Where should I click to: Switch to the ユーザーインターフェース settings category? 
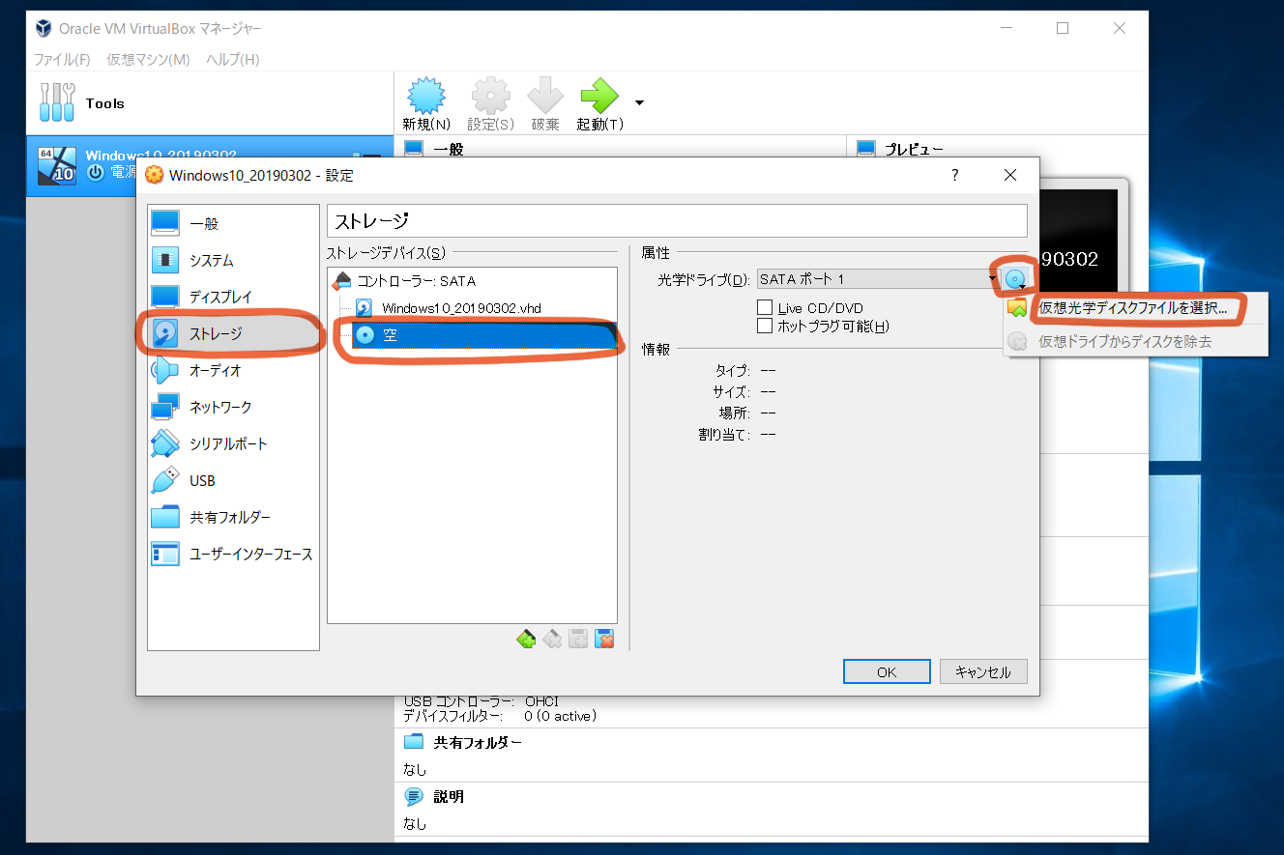pyautogui.click(x=233, y=554)
